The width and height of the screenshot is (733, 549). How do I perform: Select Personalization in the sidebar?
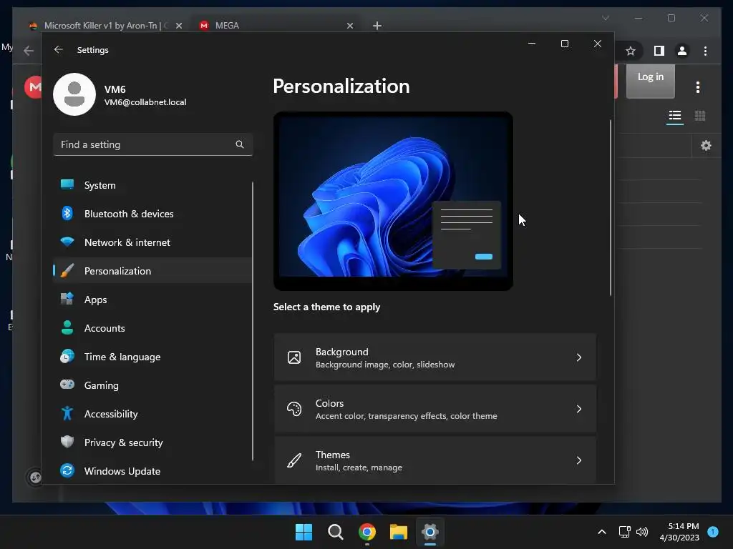pos(152,271)
